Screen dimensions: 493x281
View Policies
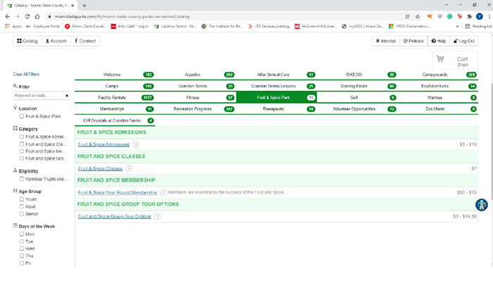[x=413, y=41]
